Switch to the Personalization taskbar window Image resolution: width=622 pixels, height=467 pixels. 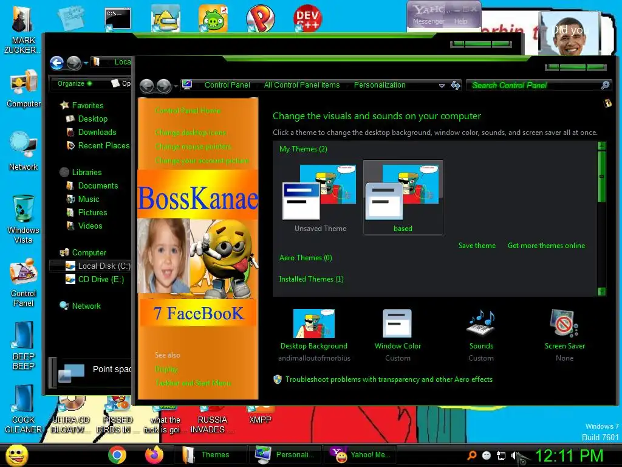pyautogui.click(x=285, y=455)
